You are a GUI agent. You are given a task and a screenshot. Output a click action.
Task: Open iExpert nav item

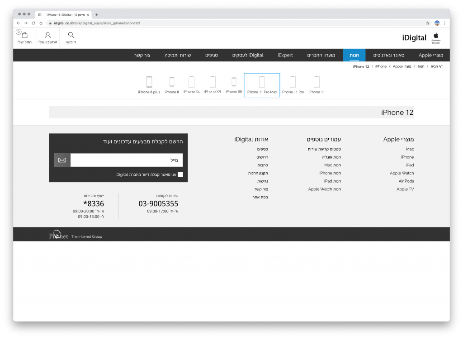pos(285,55)
